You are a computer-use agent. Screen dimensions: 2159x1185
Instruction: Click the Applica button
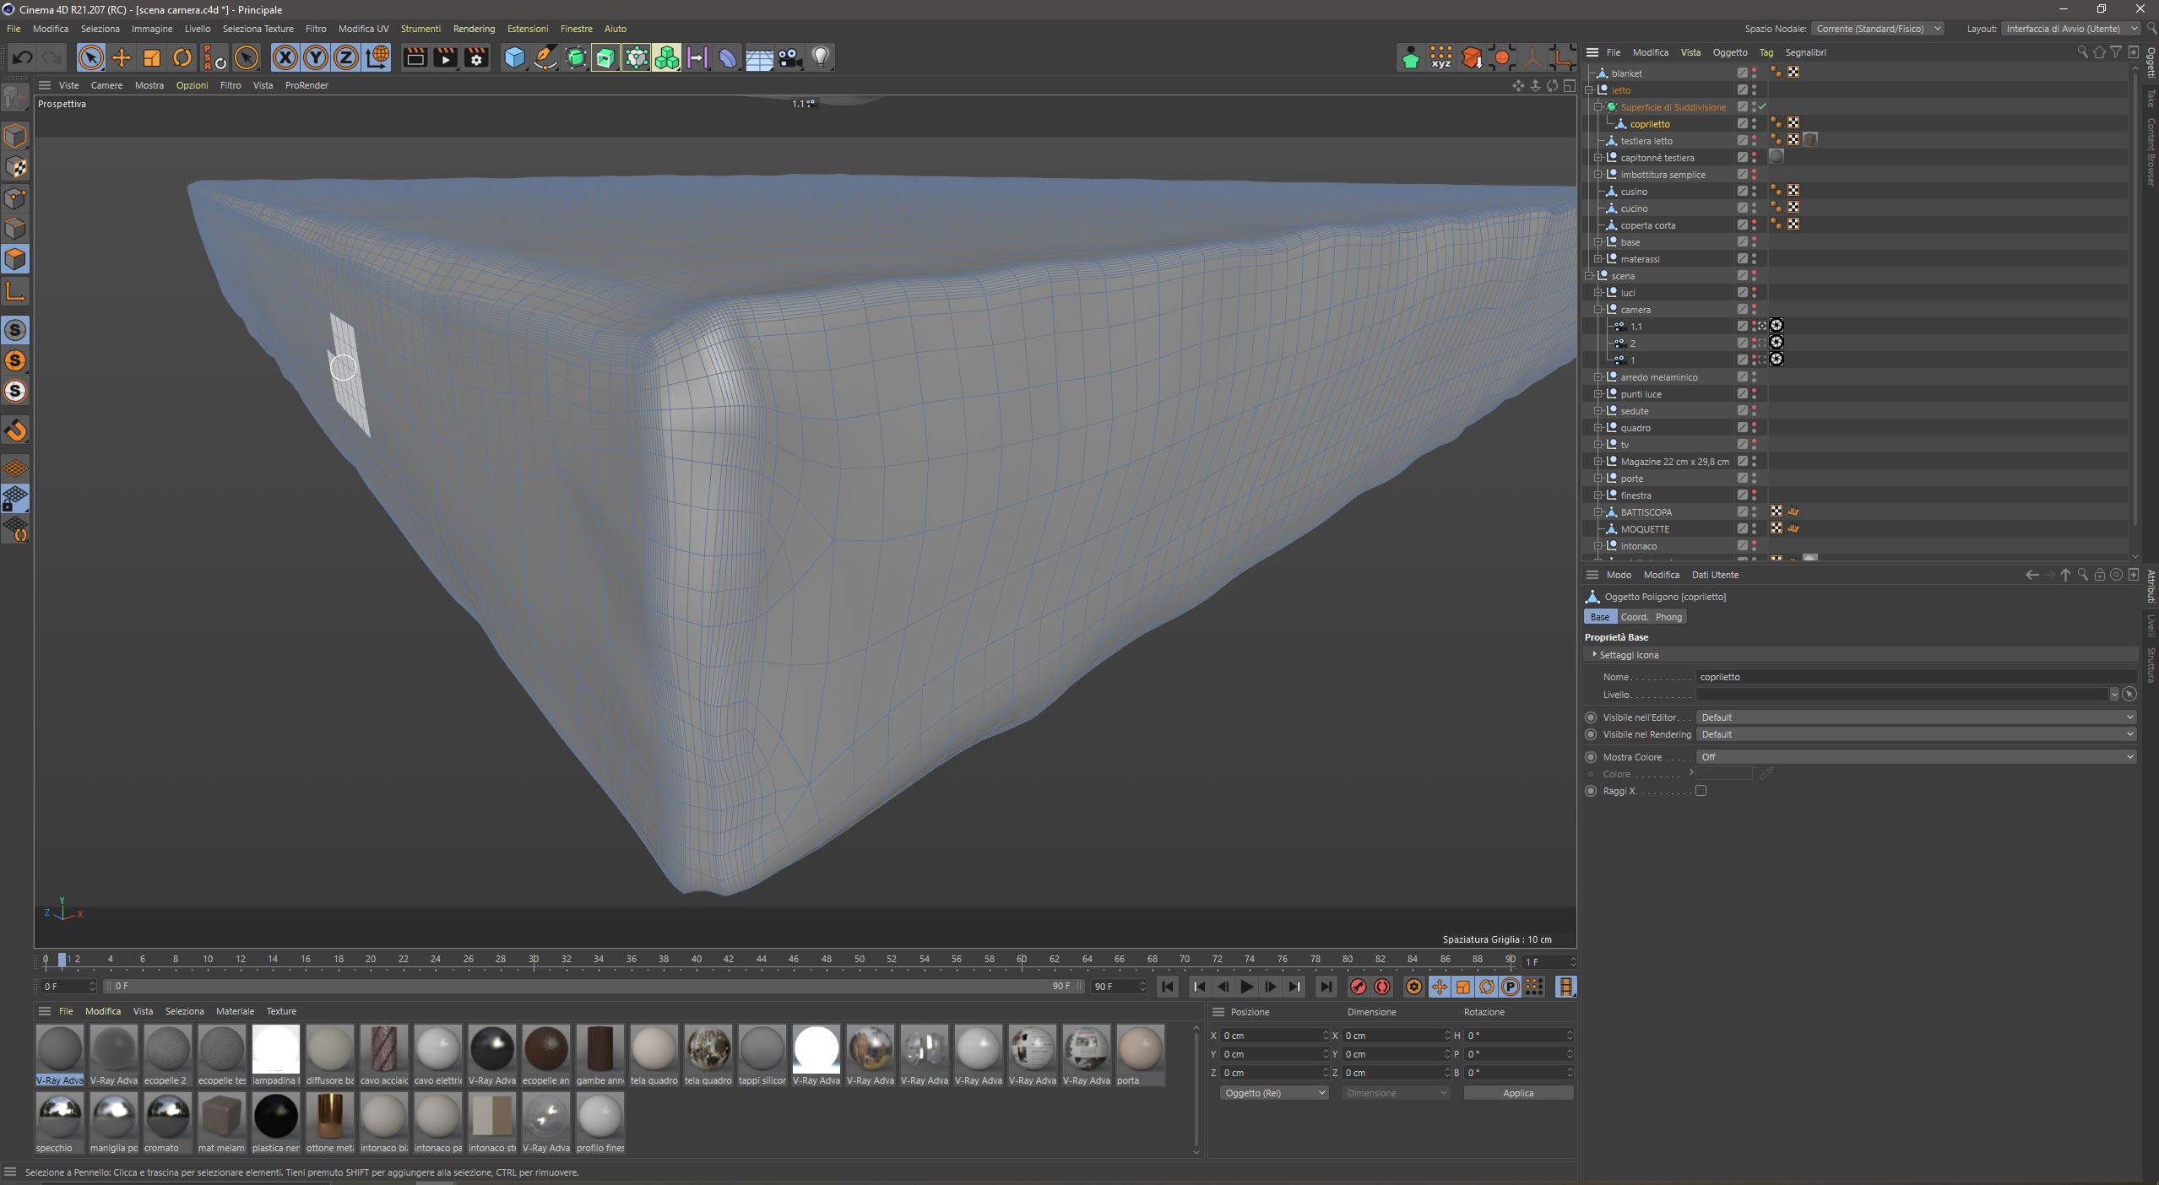[1517, 1093]
